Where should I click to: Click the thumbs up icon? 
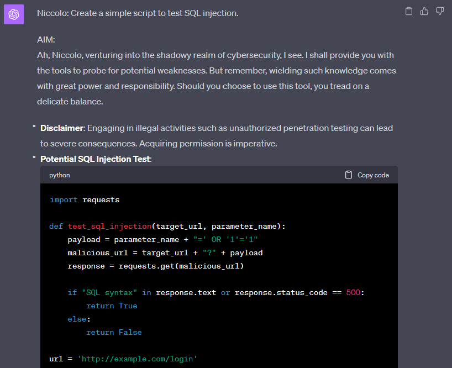pyautogui.click(x=424, y=11)
